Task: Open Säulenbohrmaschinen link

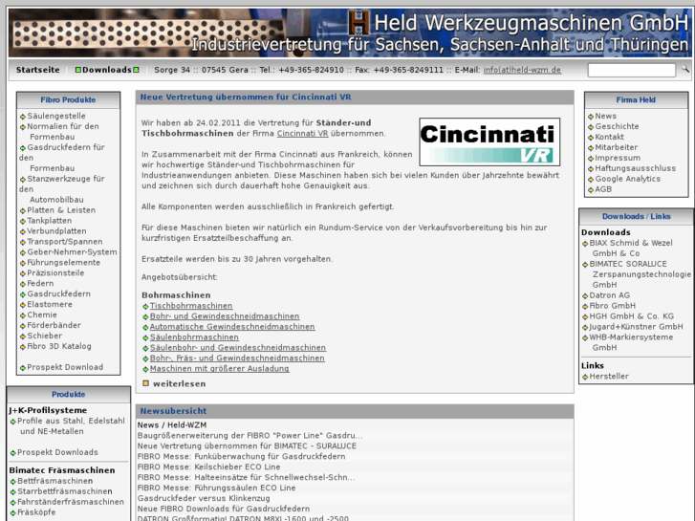Action: (x=194, y=337)
